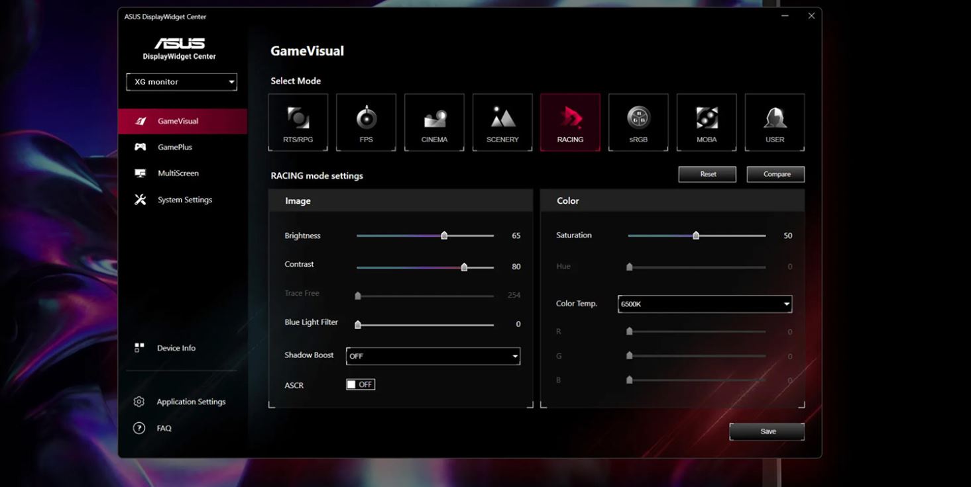Select the RTS/RPG mode icon

[x=298, y=122]
